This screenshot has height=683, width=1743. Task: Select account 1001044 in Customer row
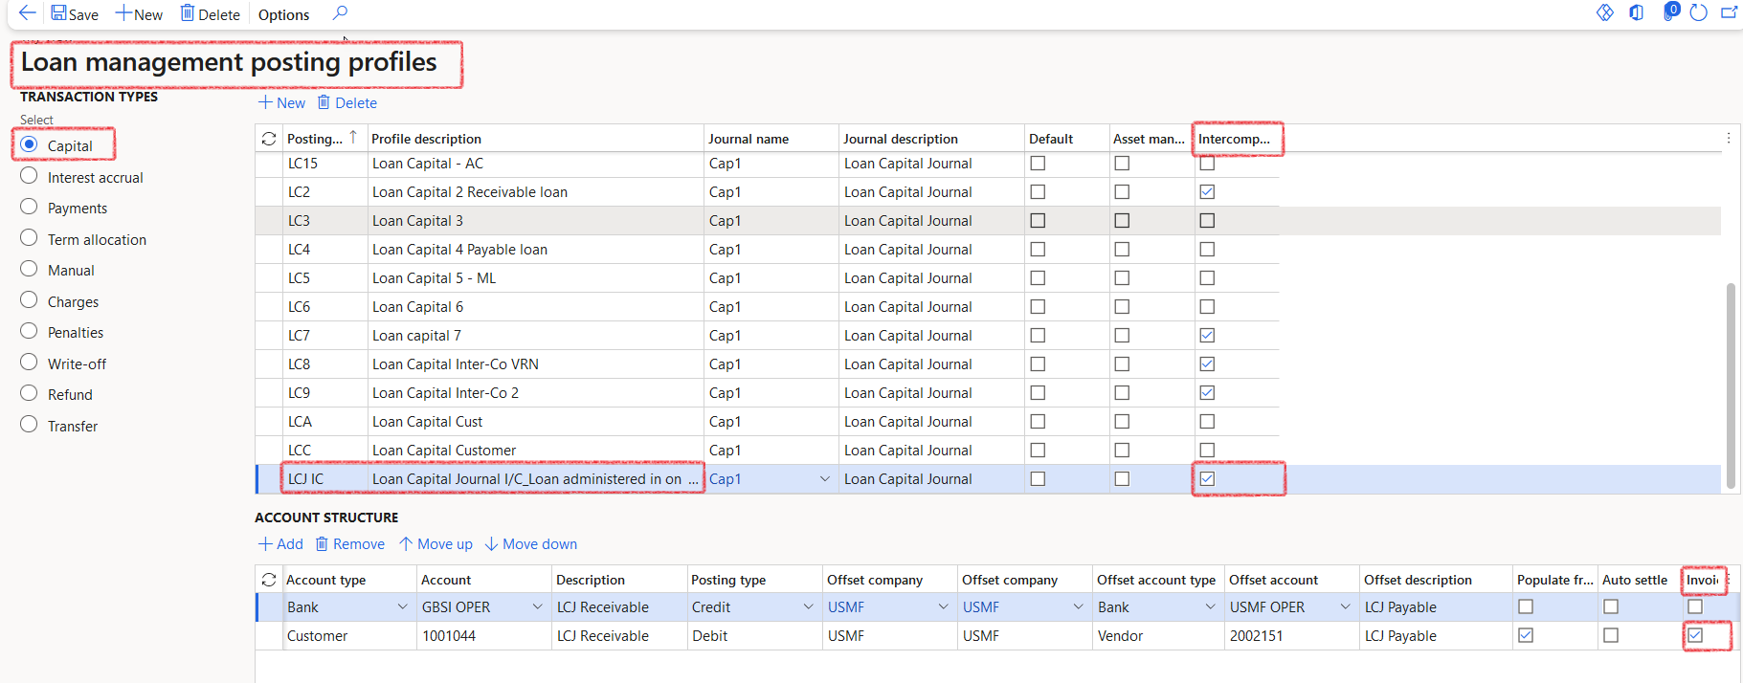(x=483, y=635)
